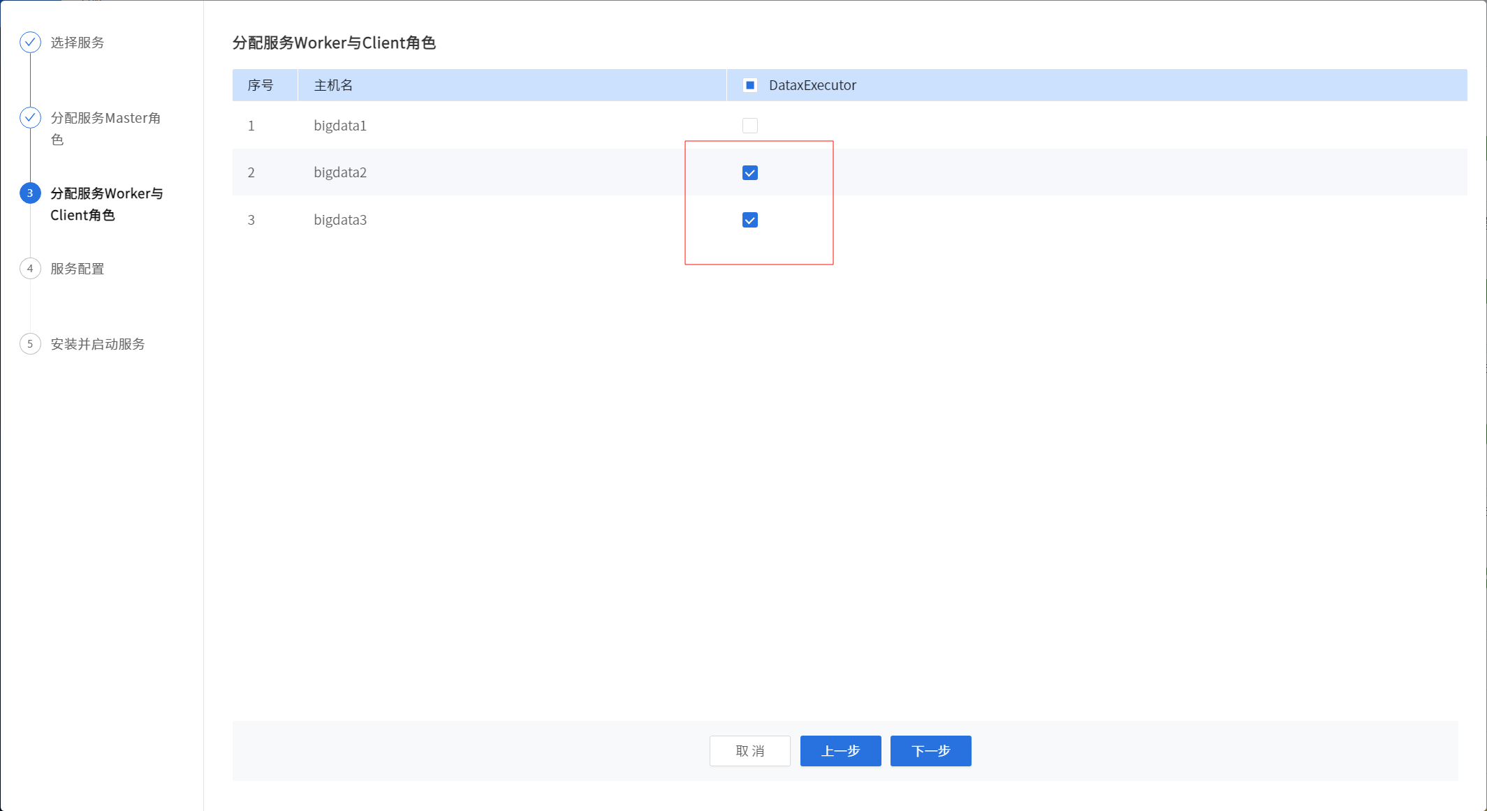Click the 主机名 column header
This screenshot has width=1487, height=811.
(x=333, y=85)
